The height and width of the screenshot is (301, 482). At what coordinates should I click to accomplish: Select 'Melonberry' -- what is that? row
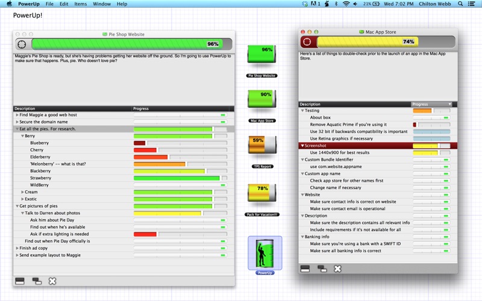[x=124, y=164]
